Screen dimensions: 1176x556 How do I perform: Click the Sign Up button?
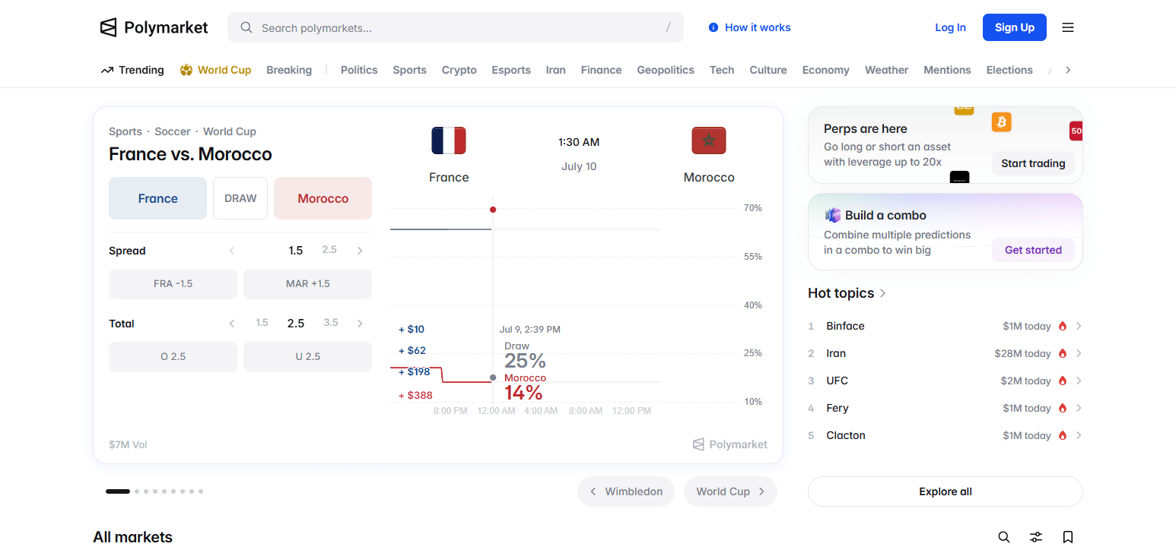click(1015, 27)
